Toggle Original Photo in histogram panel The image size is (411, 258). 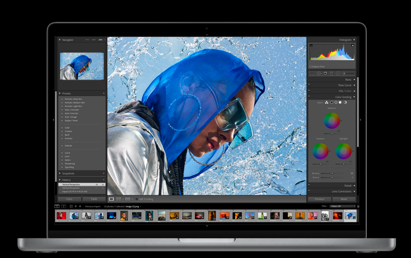310,66
